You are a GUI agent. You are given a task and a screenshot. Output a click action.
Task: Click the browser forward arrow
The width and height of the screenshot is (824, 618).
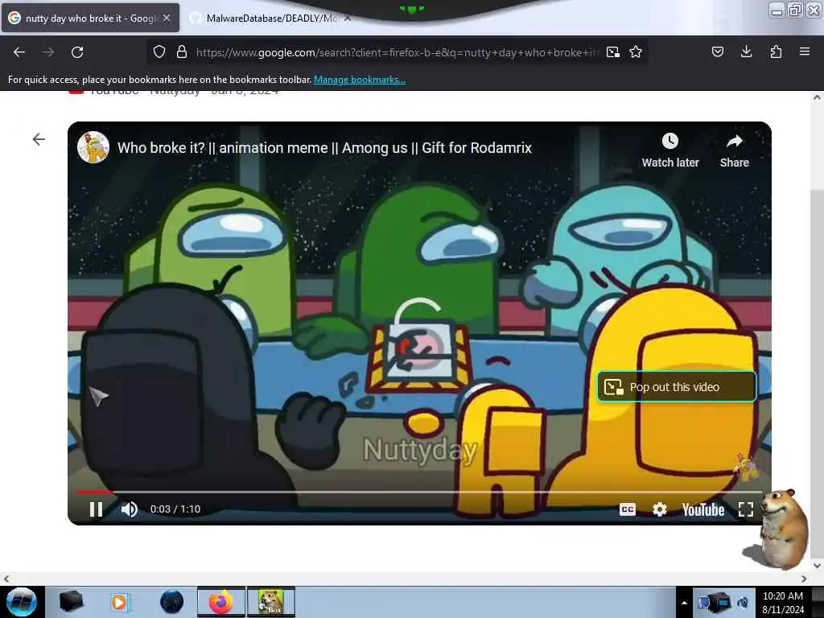coord(48,52)
